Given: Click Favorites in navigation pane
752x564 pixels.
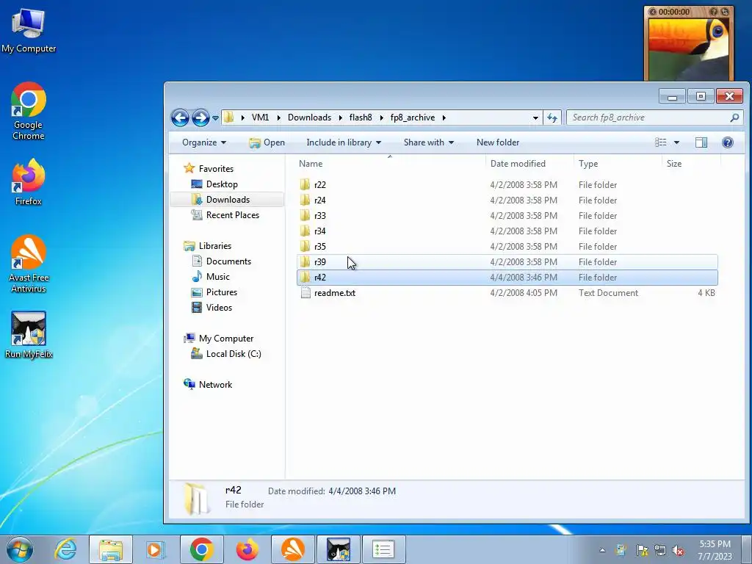Looking at the screenshot, I should pos(216,169).
